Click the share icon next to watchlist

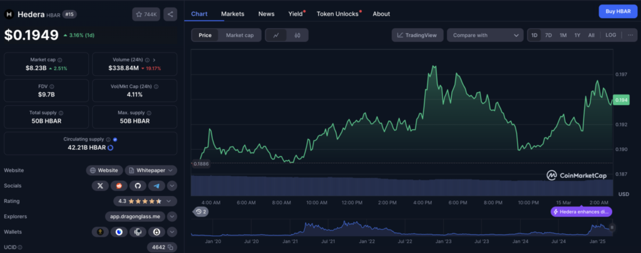coord(170,14)
